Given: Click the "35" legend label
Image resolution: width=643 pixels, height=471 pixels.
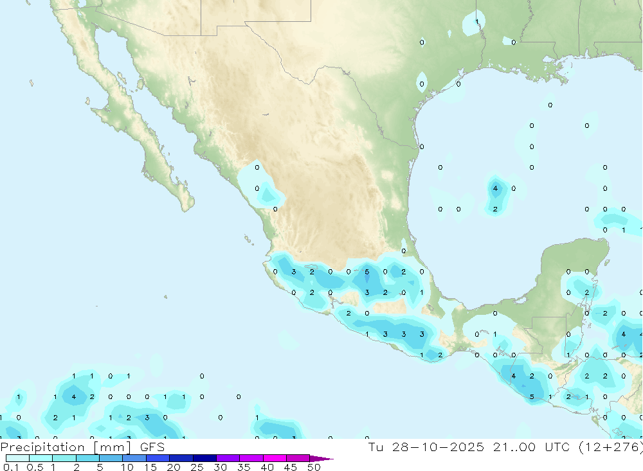Looking at the screenshot, I should pyautogui.click(x=244, y=467).
